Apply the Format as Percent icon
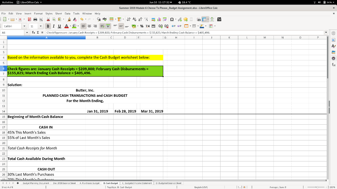Screen dimensions: 337x189 pos(142,26)
